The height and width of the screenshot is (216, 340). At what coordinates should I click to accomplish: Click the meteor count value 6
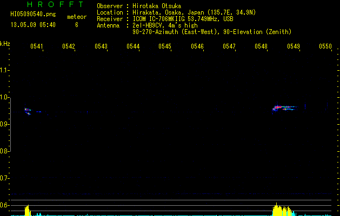[x=77, y=25]
